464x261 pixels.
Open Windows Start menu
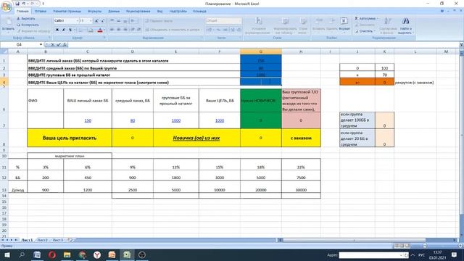click(x=7, y=254)
